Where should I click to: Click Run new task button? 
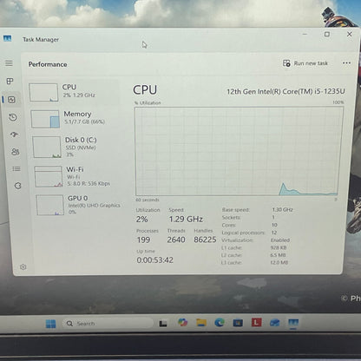pyautogui.click(x=305, y=63)
